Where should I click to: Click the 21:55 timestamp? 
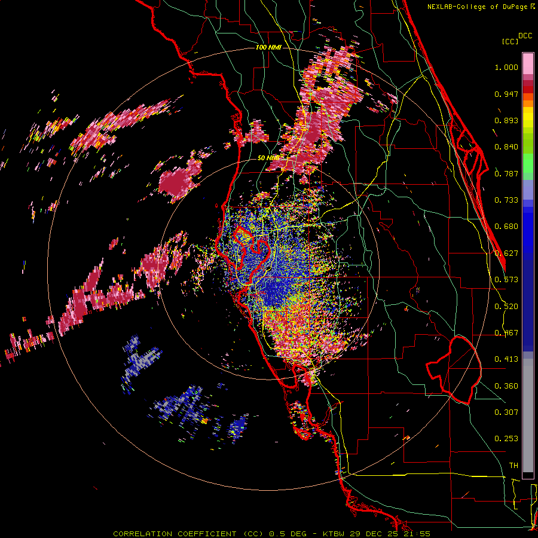[x=415, y=534]
